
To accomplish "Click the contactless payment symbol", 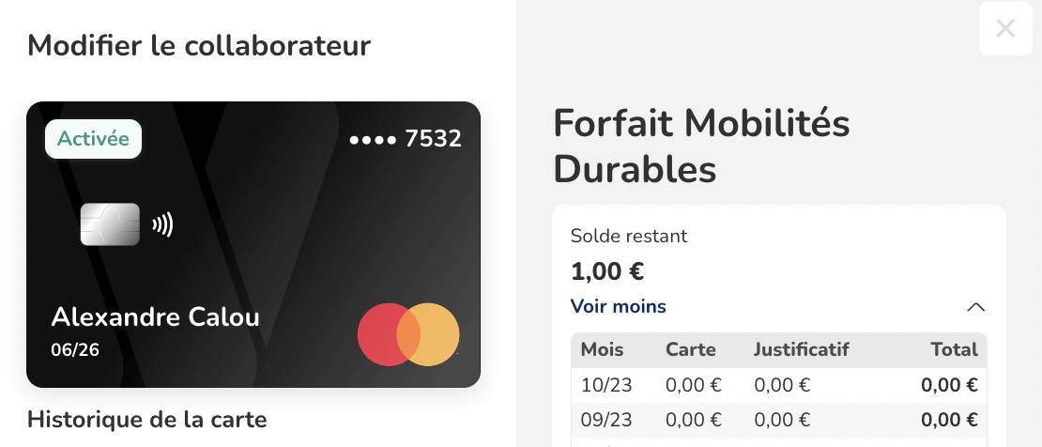I will click(x=162, y=224).
